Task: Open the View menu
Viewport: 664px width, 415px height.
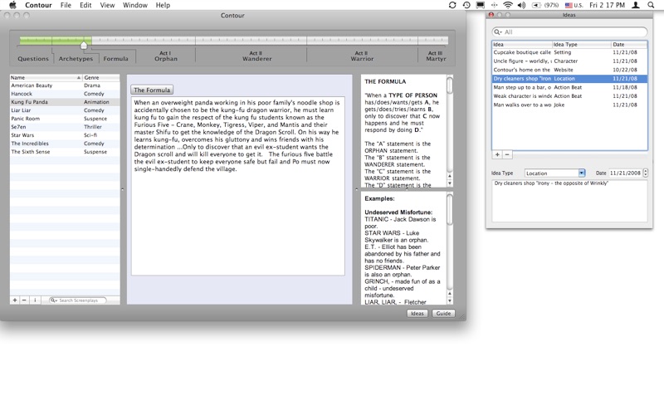Action: tap(107, 5)
